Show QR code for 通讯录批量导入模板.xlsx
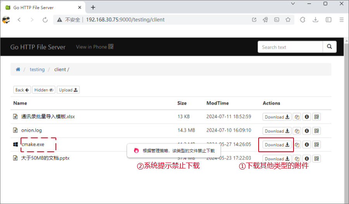 316,117
